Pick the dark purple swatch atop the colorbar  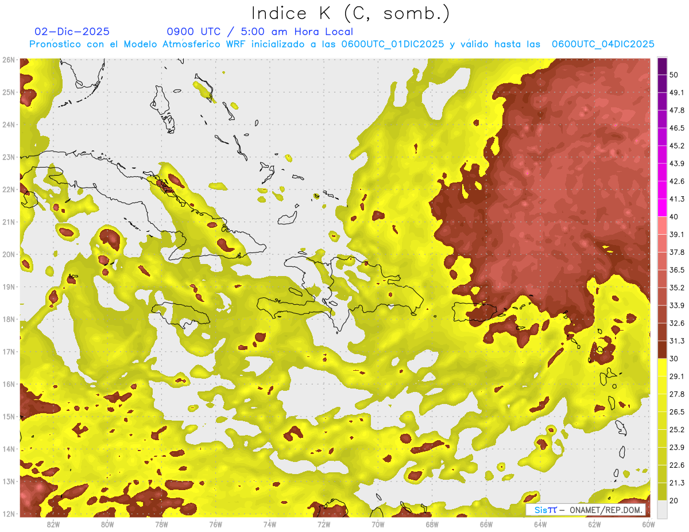[661, 66]
